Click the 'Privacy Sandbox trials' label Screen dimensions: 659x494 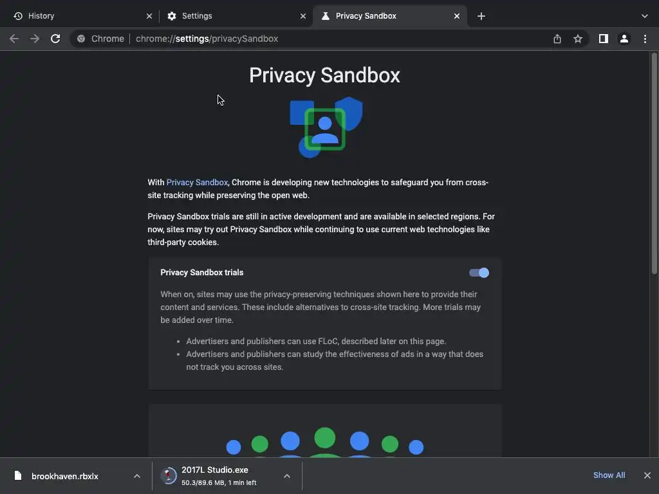[201, 273]
